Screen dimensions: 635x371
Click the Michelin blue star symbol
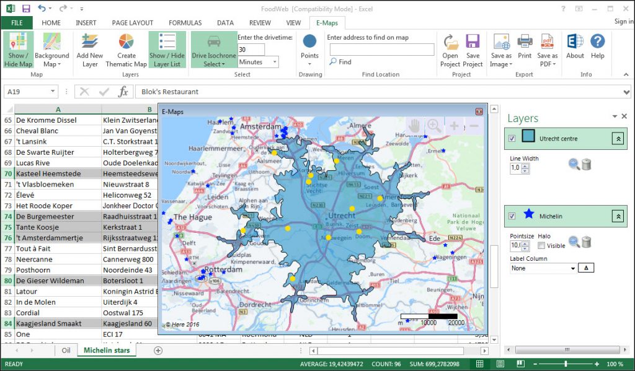528,214
